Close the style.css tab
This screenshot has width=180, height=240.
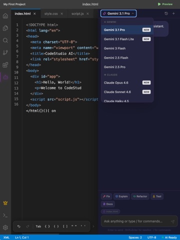[x=61, y=13]
